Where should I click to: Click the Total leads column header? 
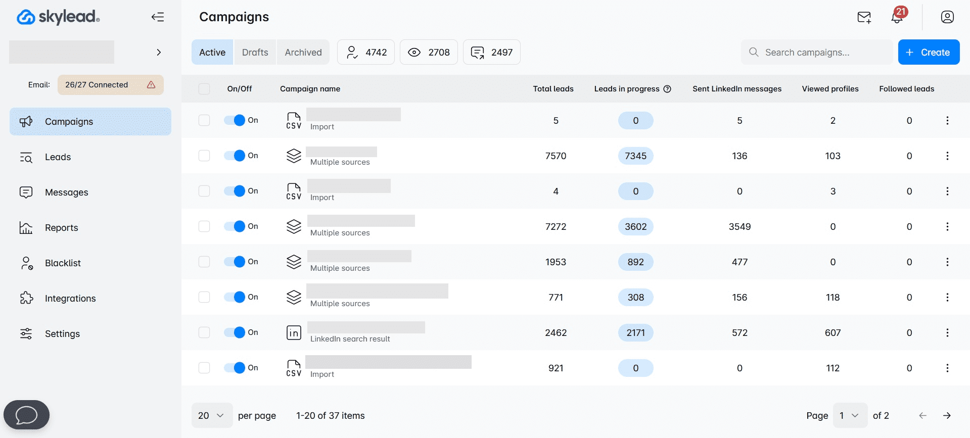coord(553,89)
